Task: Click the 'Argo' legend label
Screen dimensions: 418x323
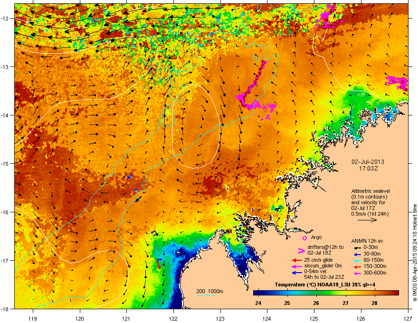Action: (316, 237)
